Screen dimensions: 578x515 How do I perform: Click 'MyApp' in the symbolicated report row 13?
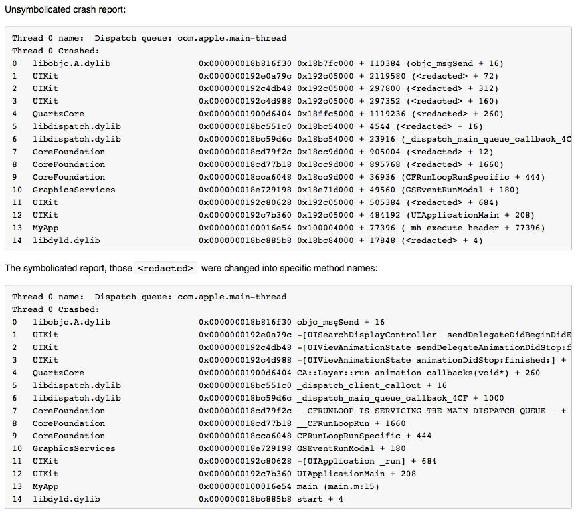coord(45,486)
